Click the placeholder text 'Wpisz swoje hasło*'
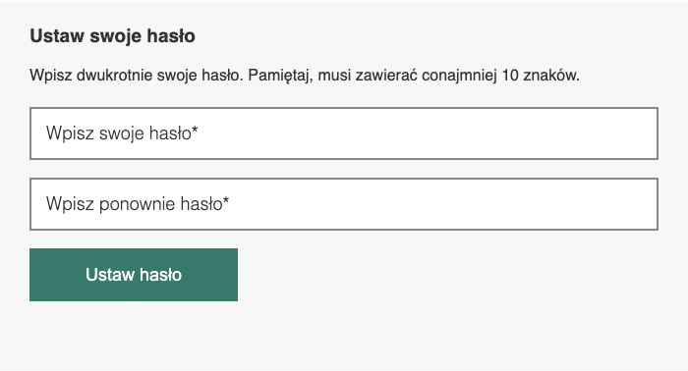 click(122, 133)
